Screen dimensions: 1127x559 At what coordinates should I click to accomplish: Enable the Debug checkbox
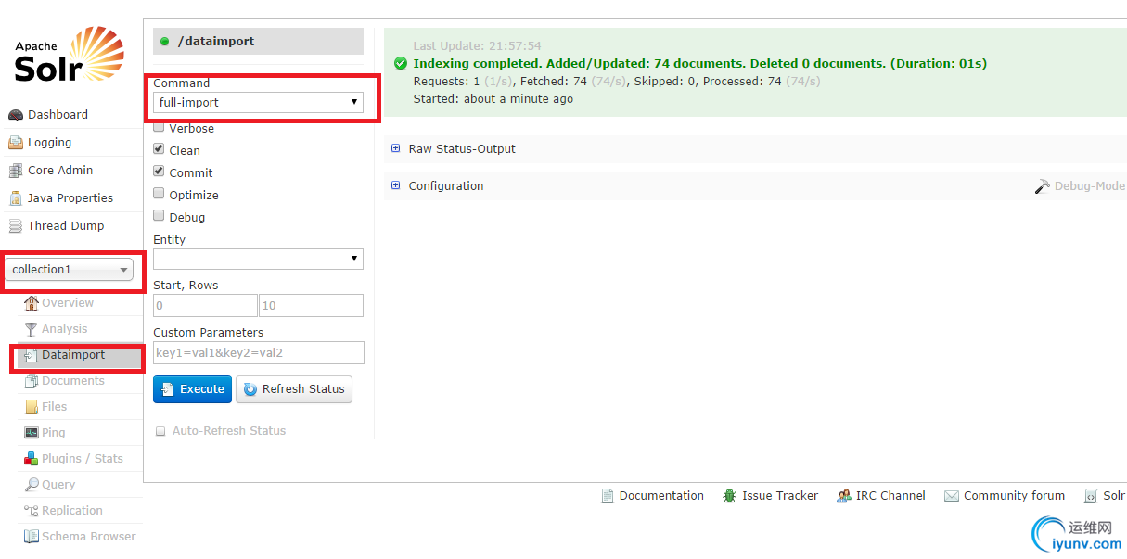(159, 216)
